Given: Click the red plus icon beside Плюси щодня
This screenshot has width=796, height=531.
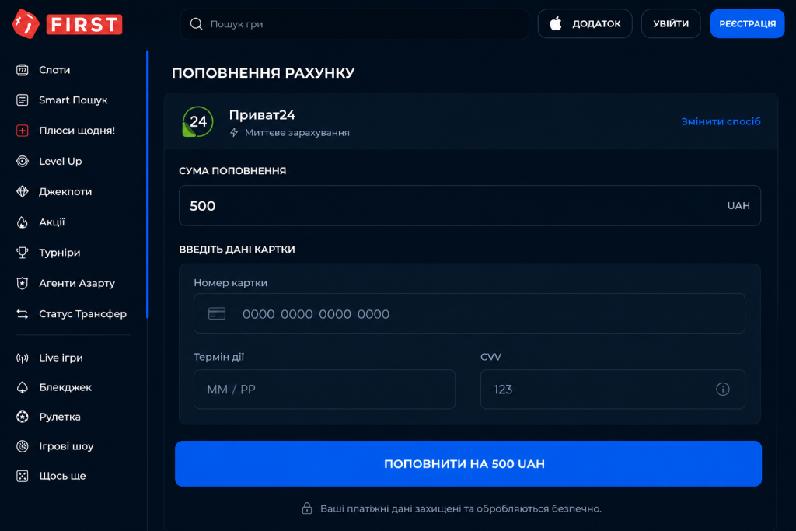Looking at the screenshot, I should [x=23, y=131].
